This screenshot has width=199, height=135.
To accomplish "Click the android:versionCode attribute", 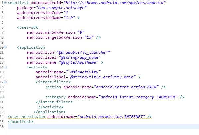I will [39, 13].
